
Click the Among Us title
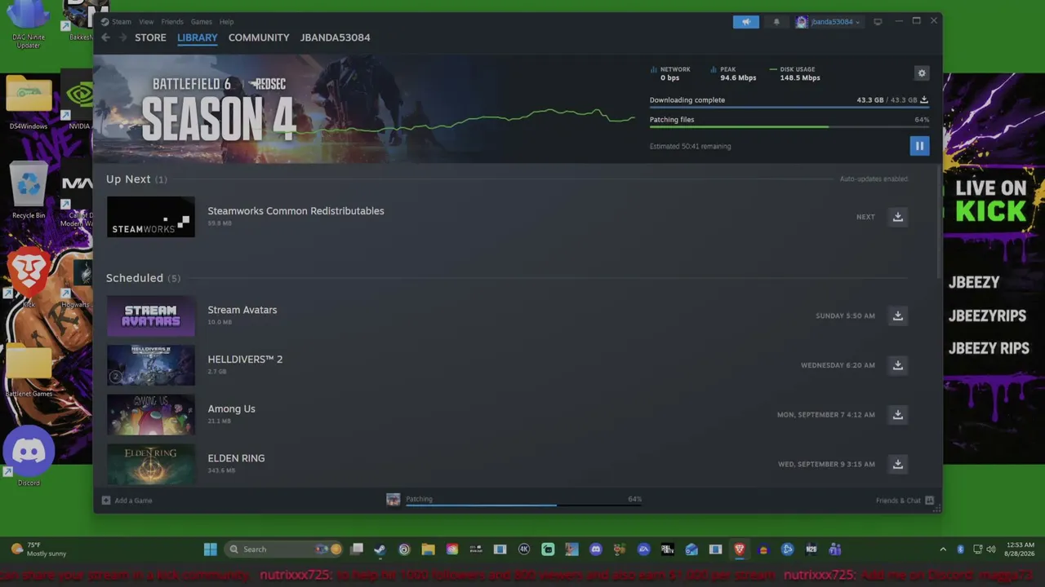pos(232,409)
